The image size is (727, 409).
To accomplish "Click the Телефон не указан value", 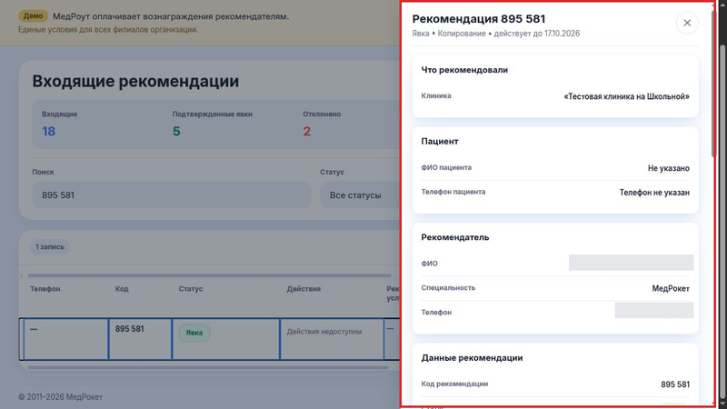I will pyautogui.click(x=654, y=193).
